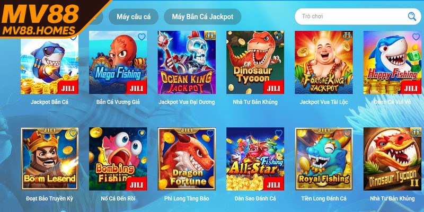Viewport: 424px width, 212px height.
Task: Open the Royal Fishing game tile
Action: tap(324, 158)
